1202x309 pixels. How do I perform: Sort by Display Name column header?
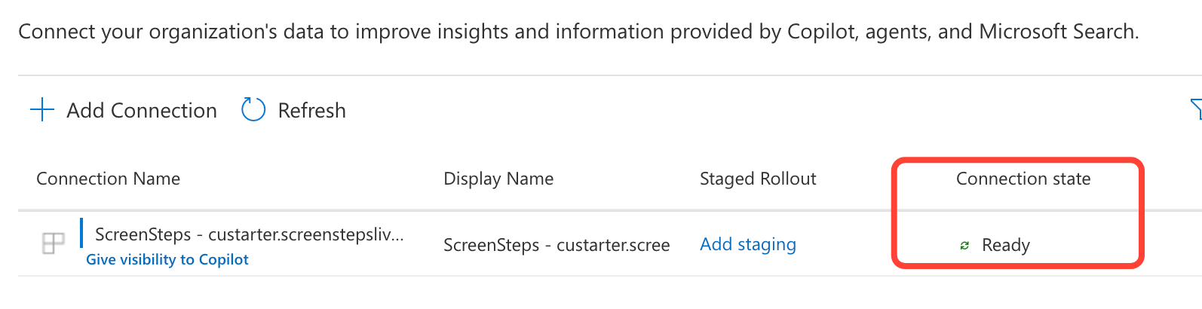[x=498, y=179]
